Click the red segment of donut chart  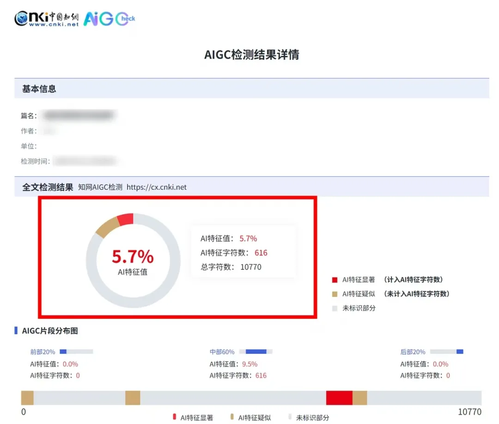click(x=126, y=219)
